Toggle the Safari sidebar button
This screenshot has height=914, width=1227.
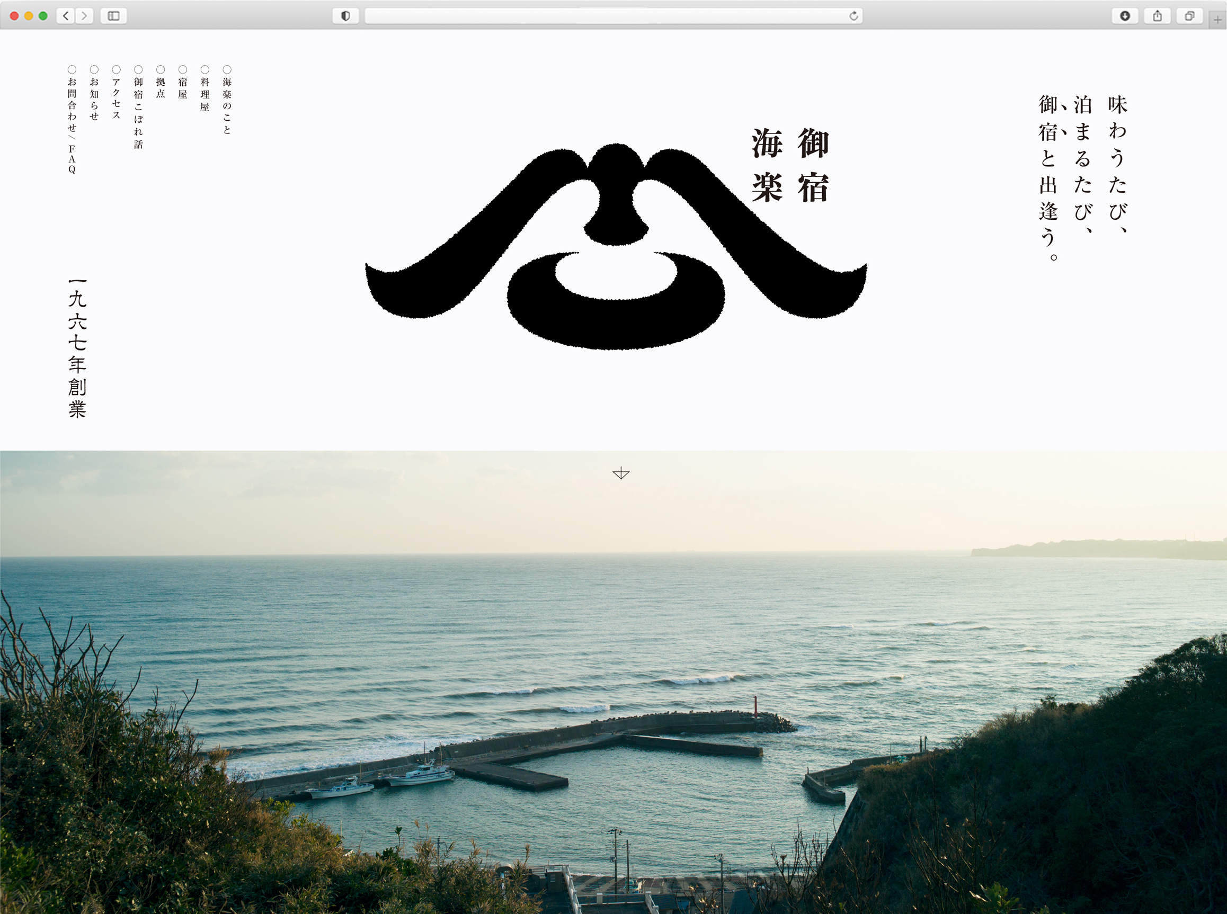[113, 15]
